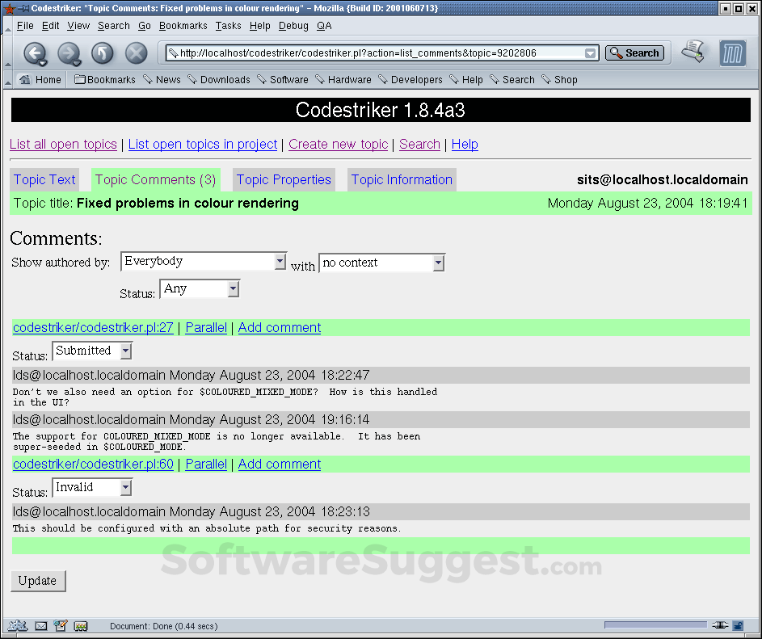This screenshot has height=639, width=762.
Task: Open the 'Create new topic' link
Action: click(x=338, y=145)
